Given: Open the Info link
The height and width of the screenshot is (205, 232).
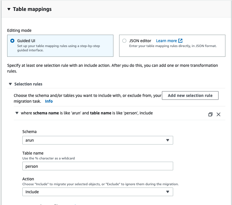Looking at the screenshot, I should coord(49,101).
